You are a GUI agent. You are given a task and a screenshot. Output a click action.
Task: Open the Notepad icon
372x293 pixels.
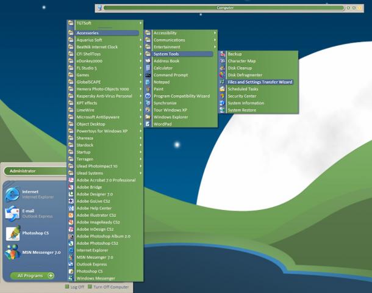pyautogui.click(x=148, y=82)
